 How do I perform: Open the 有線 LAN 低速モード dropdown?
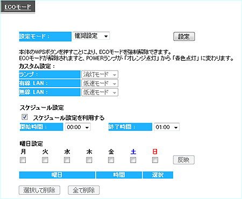coord(99,83)
